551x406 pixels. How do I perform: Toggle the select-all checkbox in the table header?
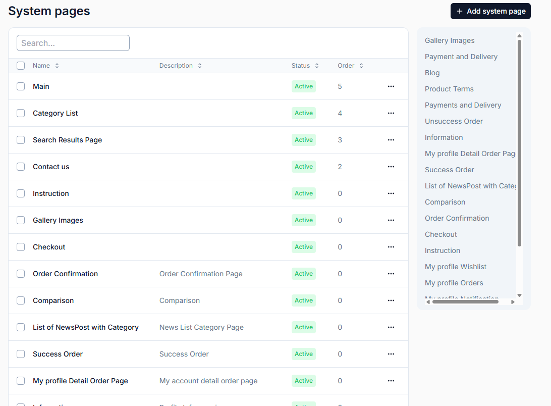(21, 66)
